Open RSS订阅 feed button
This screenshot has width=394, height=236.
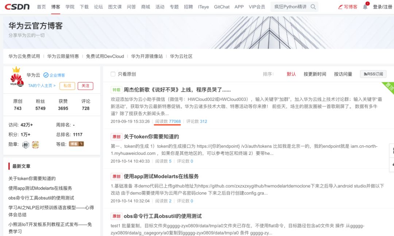coord(373,74)
